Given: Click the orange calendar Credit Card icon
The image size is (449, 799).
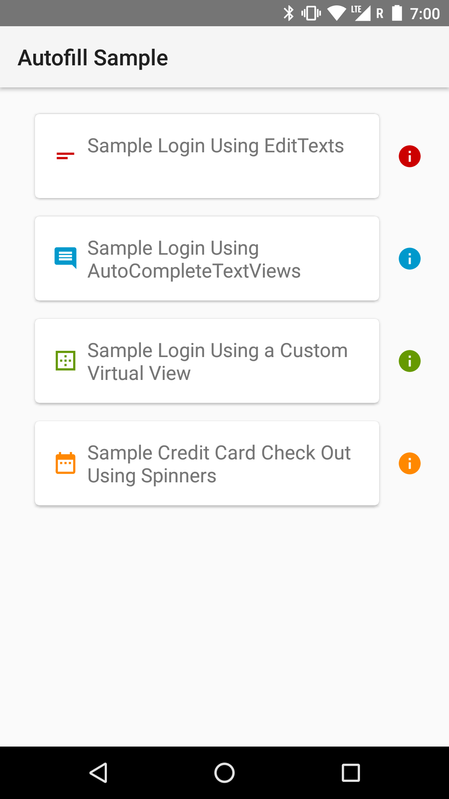Looking at the screenshot, I should click(x=65, y=463).
